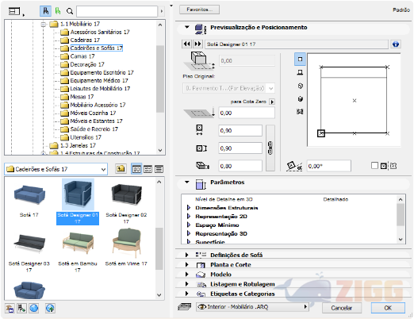
Task: Open the blue info button beside Sofá Designer 01
Action: pyautogui.click(x=396, y=44)
